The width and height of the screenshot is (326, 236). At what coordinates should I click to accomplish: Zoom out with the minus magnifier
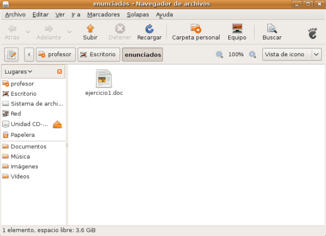coord(220,55)
